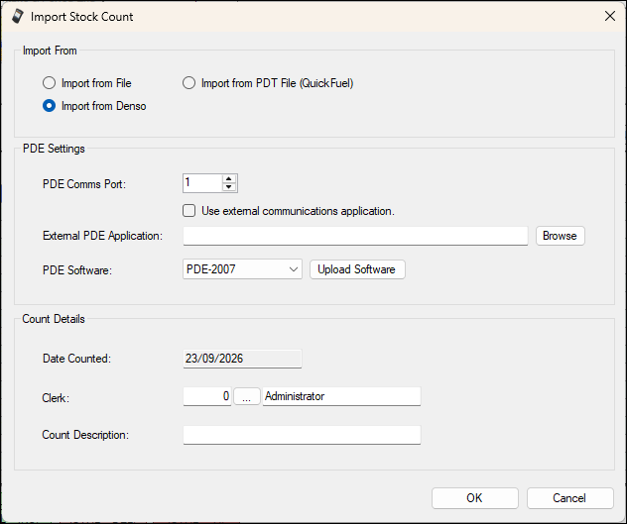Click the Import From group label

click(50, 51)
